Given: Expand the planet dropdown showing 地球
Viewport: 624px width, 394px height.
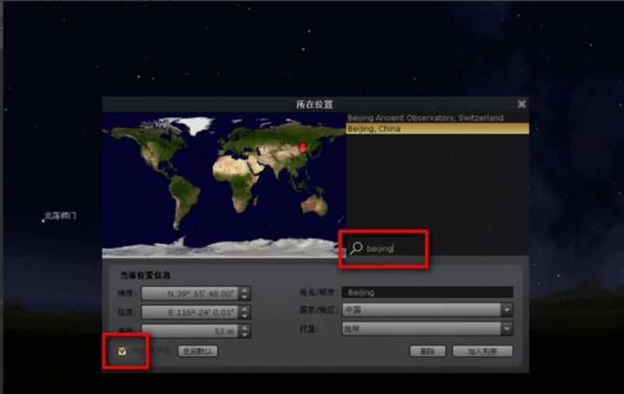Looking at the screenshot, I should [427, 329].
